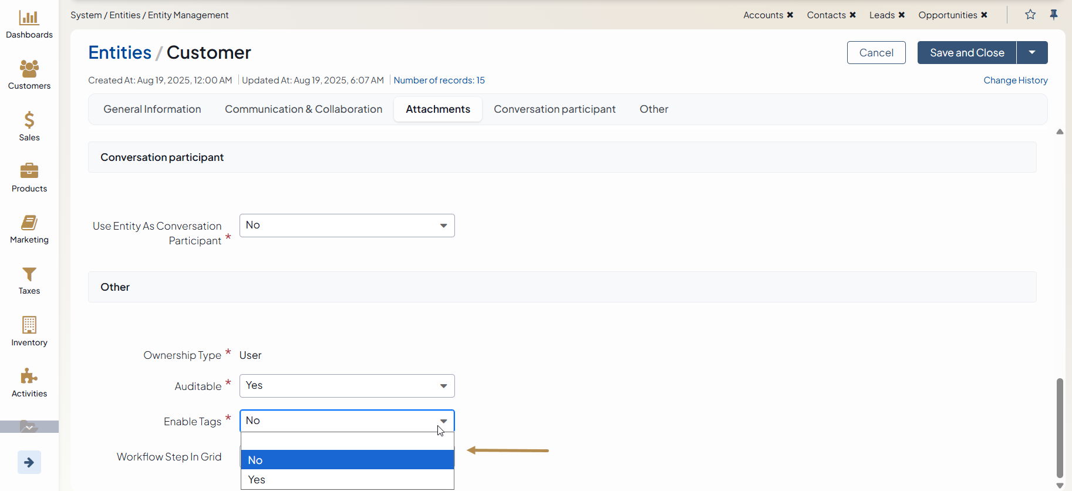This screenshot has width=1072, height=491.
Task: Switch to Communication & Collaboration tab
Action: pos(304,109)
